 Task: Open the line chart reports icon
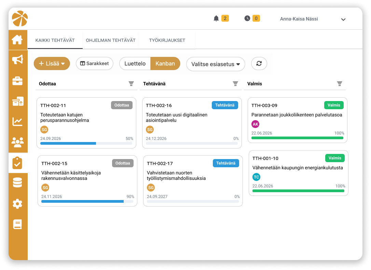[x=17, y=122]
